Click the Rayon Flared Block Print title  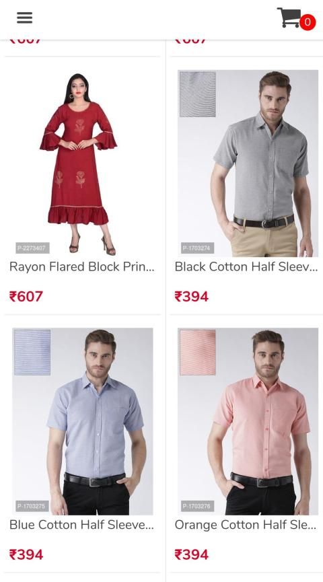point(81,266)
